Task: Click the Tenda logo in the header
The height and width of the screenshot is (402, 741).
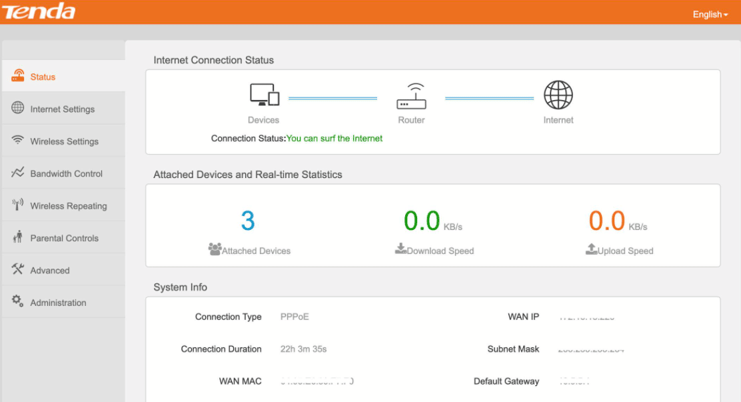Action: [x=38, y=11]
